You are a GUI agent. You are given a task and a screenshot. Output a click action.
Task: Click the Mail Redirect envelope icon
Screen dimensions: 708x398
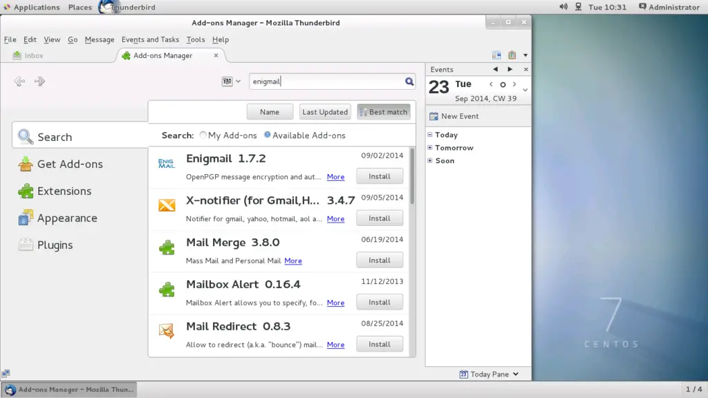click(167, 331)
